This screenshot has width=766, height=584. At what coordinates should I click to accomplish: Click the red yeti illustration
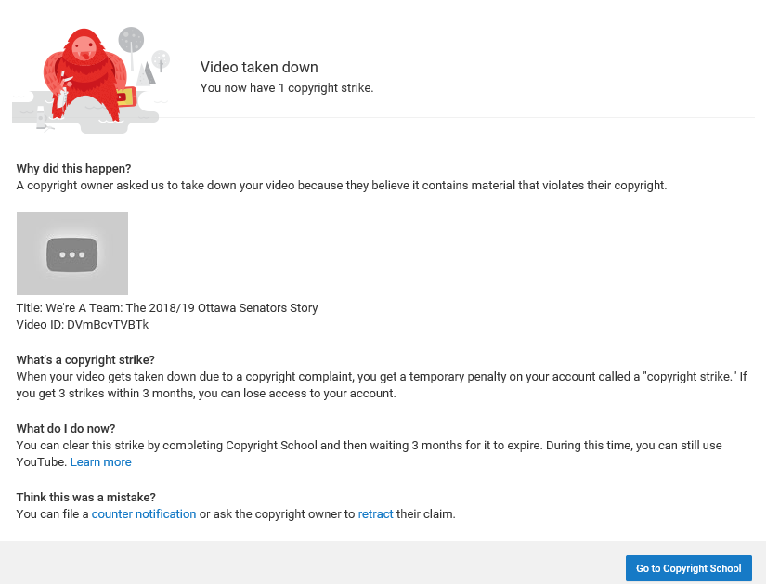tap(85, 76)
